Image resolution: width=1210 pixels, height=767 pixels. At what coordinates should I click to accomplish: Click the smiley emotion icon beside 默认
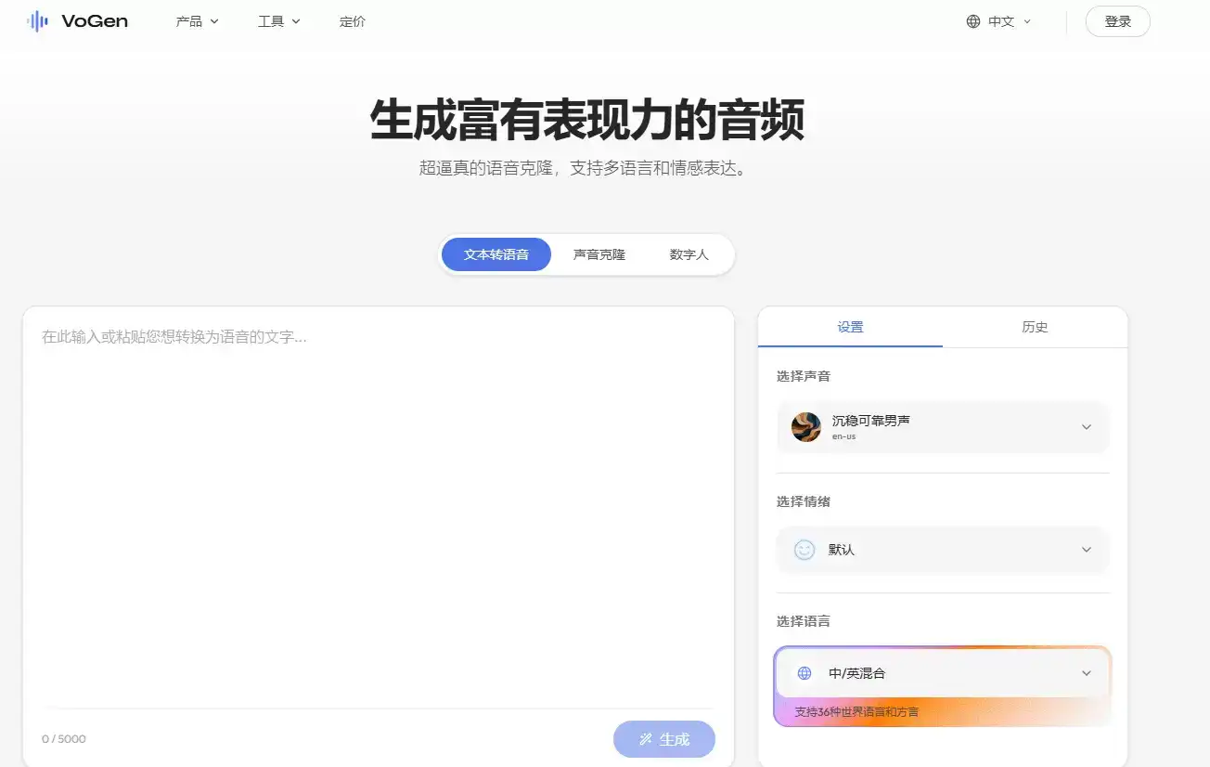(805, 550)
